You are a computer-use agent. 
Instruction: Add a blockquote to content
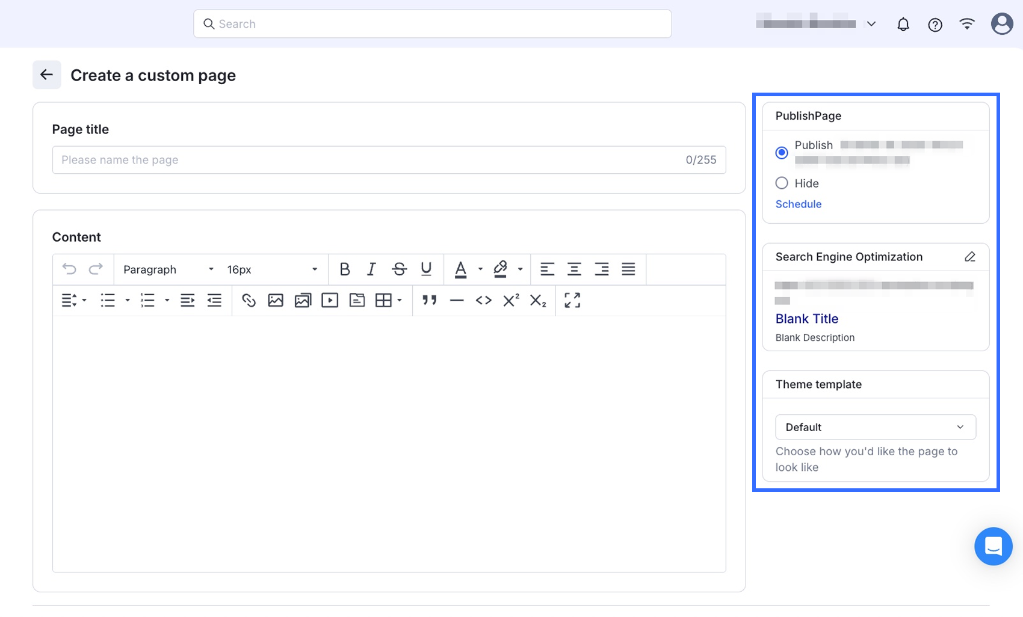tap(429, 301)
